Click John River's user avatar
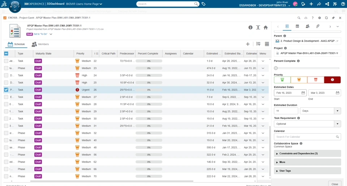This screenshot has height=186, width=347. coord(295,4)
